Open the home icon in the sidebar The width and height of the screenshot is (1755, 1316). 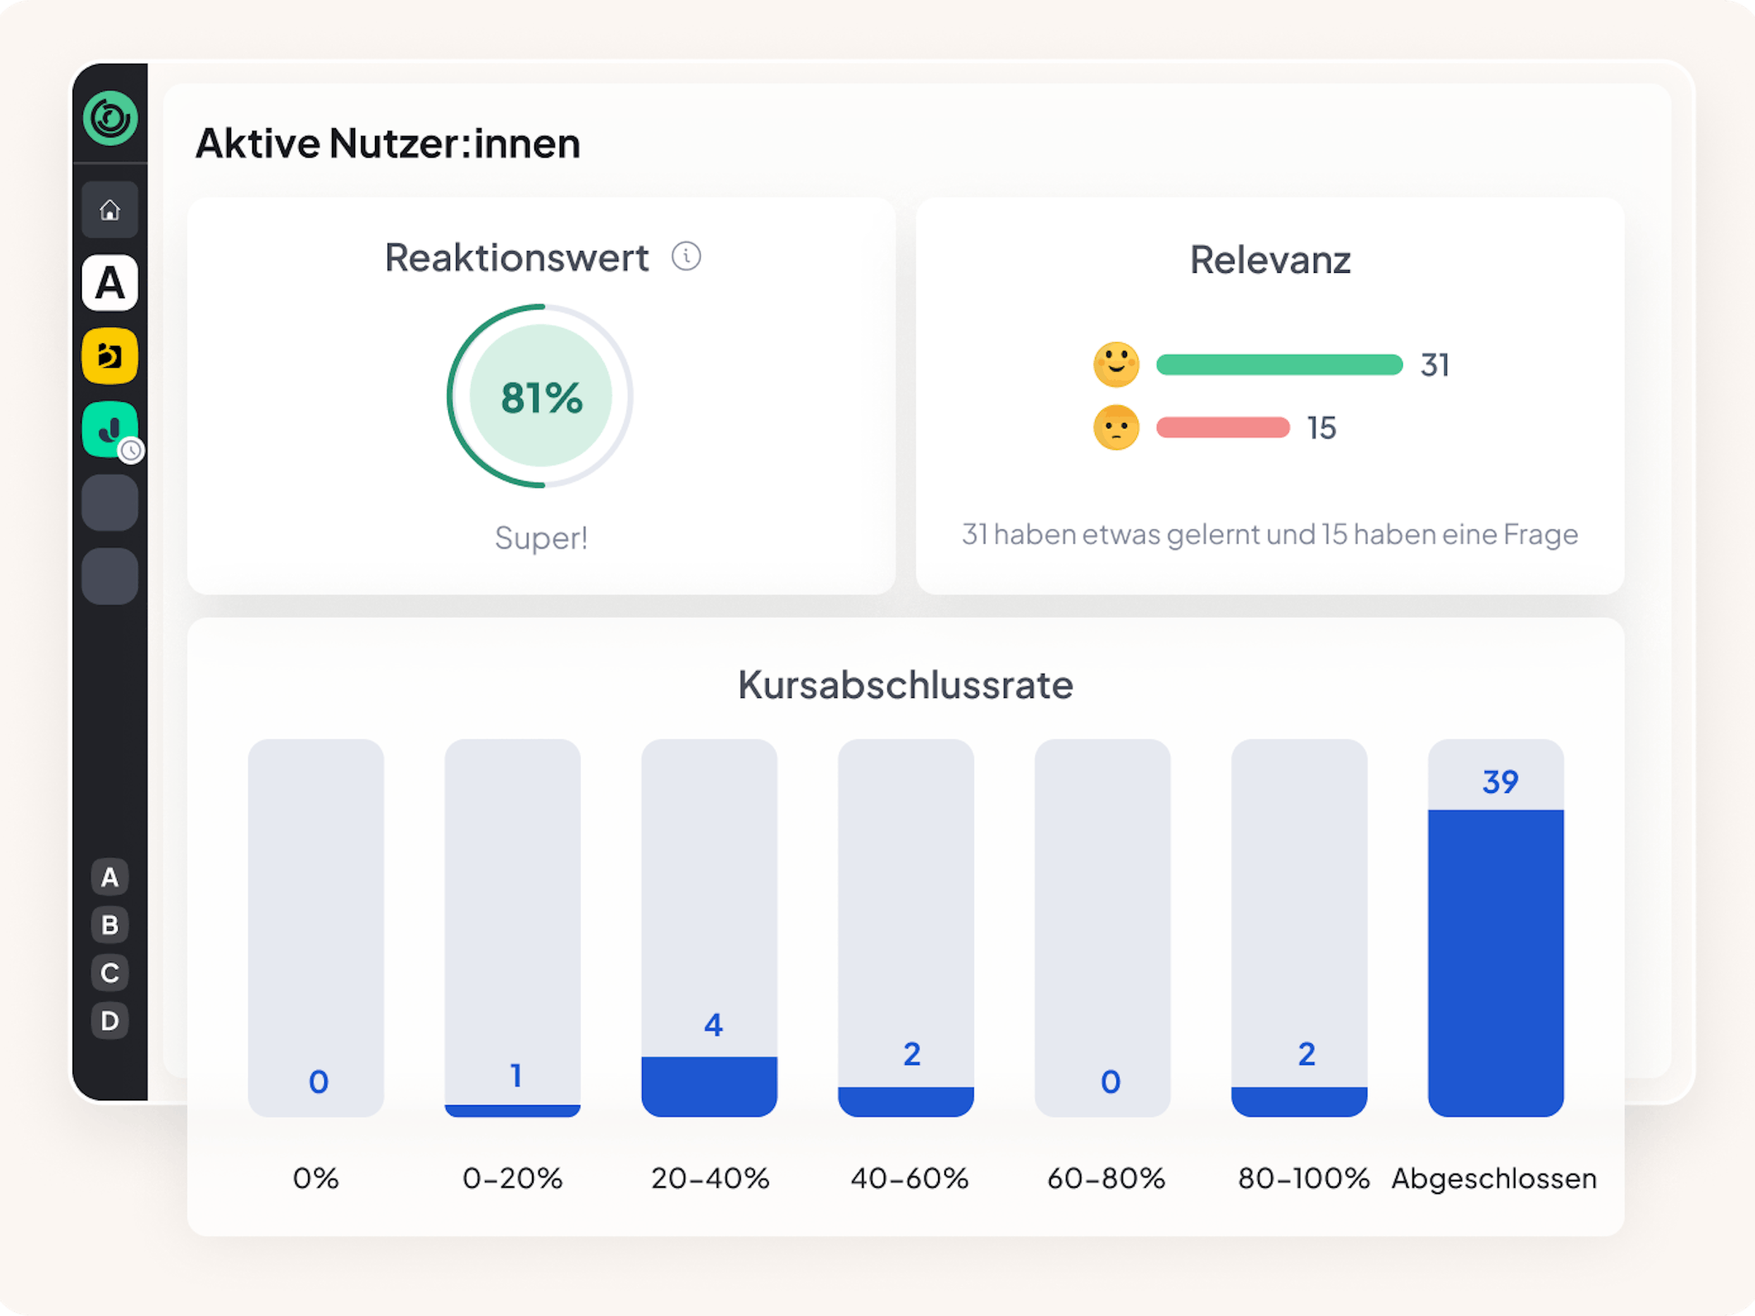tap(109, 210)
